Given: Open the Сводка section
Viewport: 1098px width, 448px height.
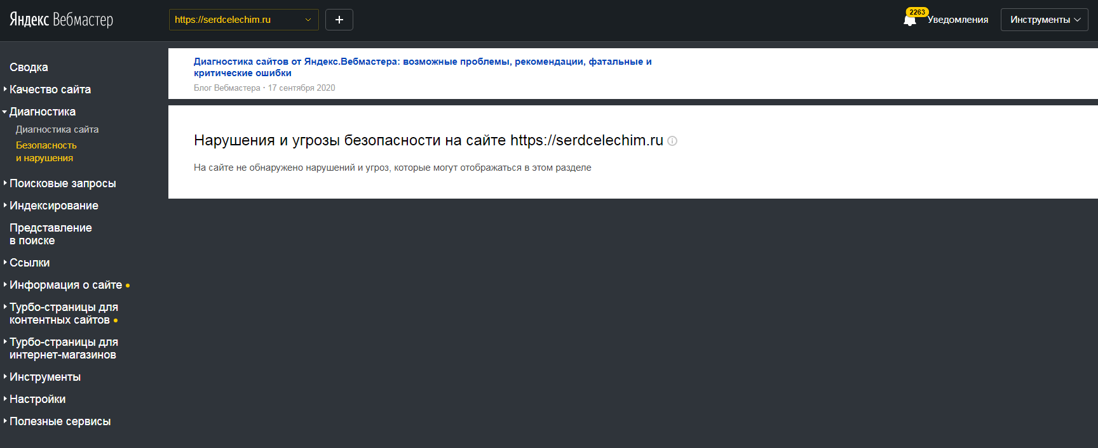Looking at the screenshot, I should point(29,67).
